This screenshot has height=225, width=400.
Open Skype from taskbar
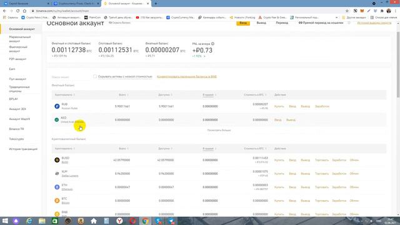click(x=158, y=221)
